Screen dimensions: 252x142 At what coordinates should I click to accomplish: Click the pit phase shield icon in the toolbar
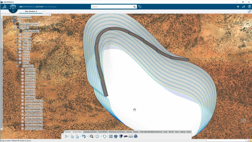pyautogui.click(x=121, y=136)
